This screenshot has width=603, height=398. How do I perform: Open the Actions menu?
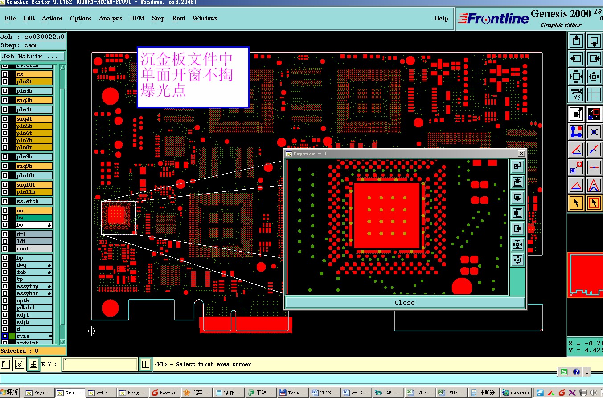point(52,18)
